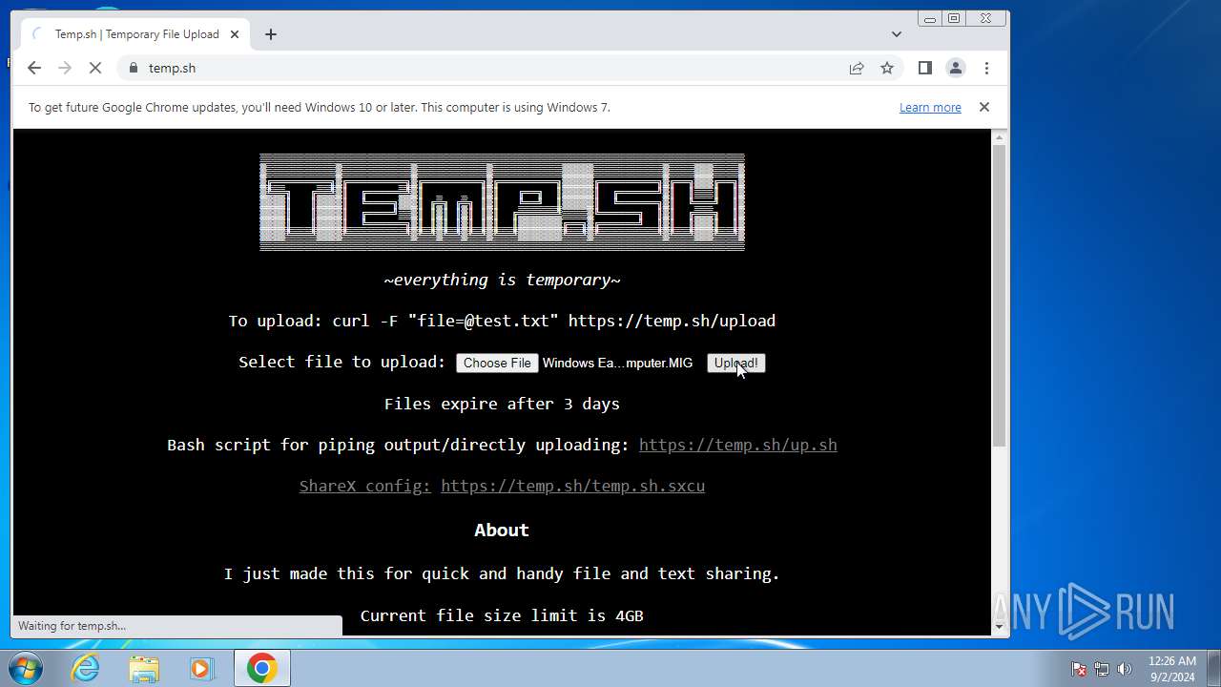Open the Learn more link
The width and height of the screenshot is (1221, 687).
930,107
